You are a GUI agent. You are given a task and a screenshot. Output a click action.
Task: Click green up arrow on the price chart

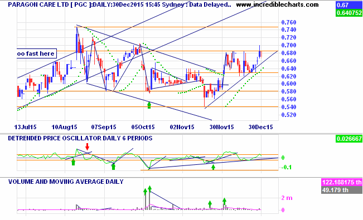[x=149, y=105]
